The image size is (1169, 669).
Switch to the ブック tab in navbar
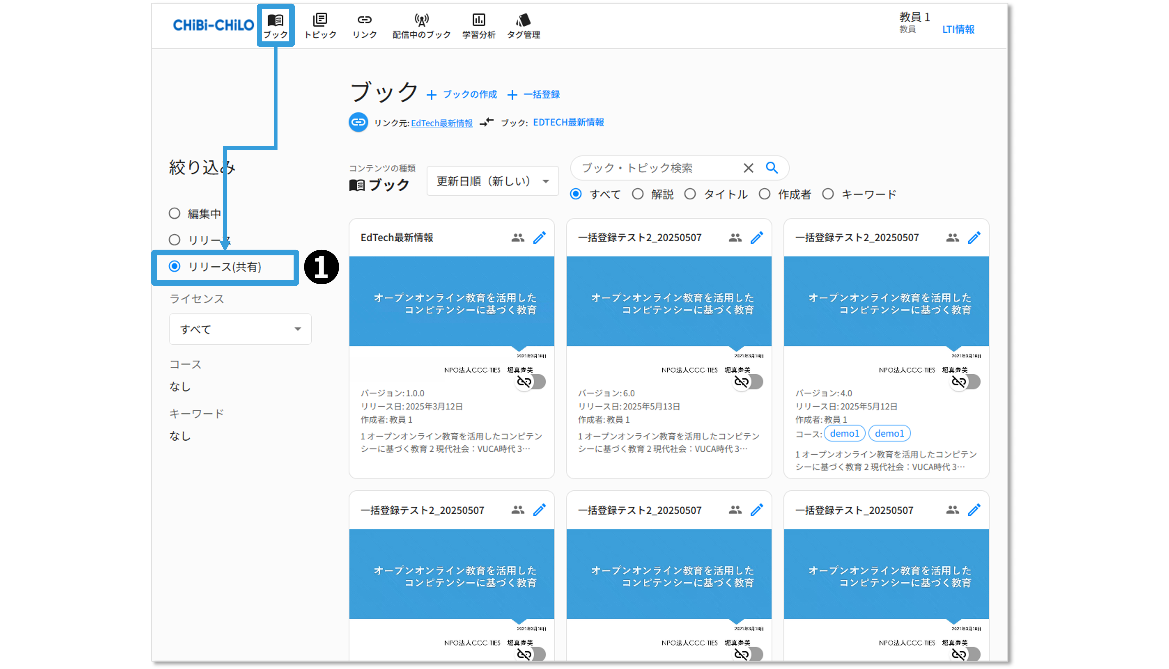275,25
